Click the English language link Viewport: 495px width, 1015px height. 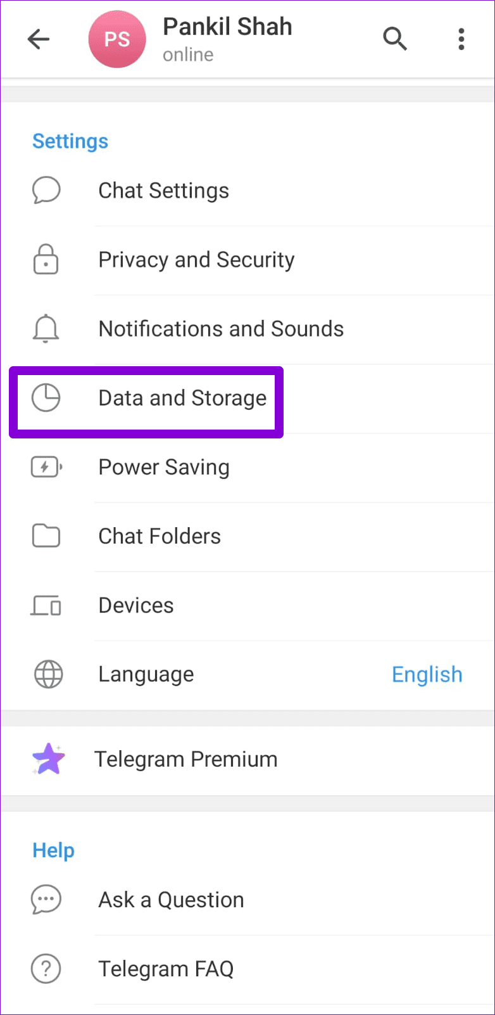[x=427, y=674]
